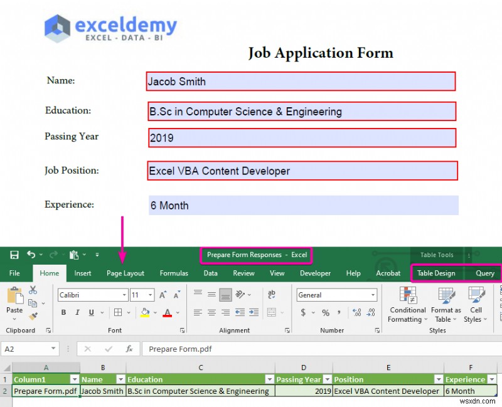The width and height of the screenshot is (502, 407).
Task: Click the Undo icon
Action: (31, 255)
